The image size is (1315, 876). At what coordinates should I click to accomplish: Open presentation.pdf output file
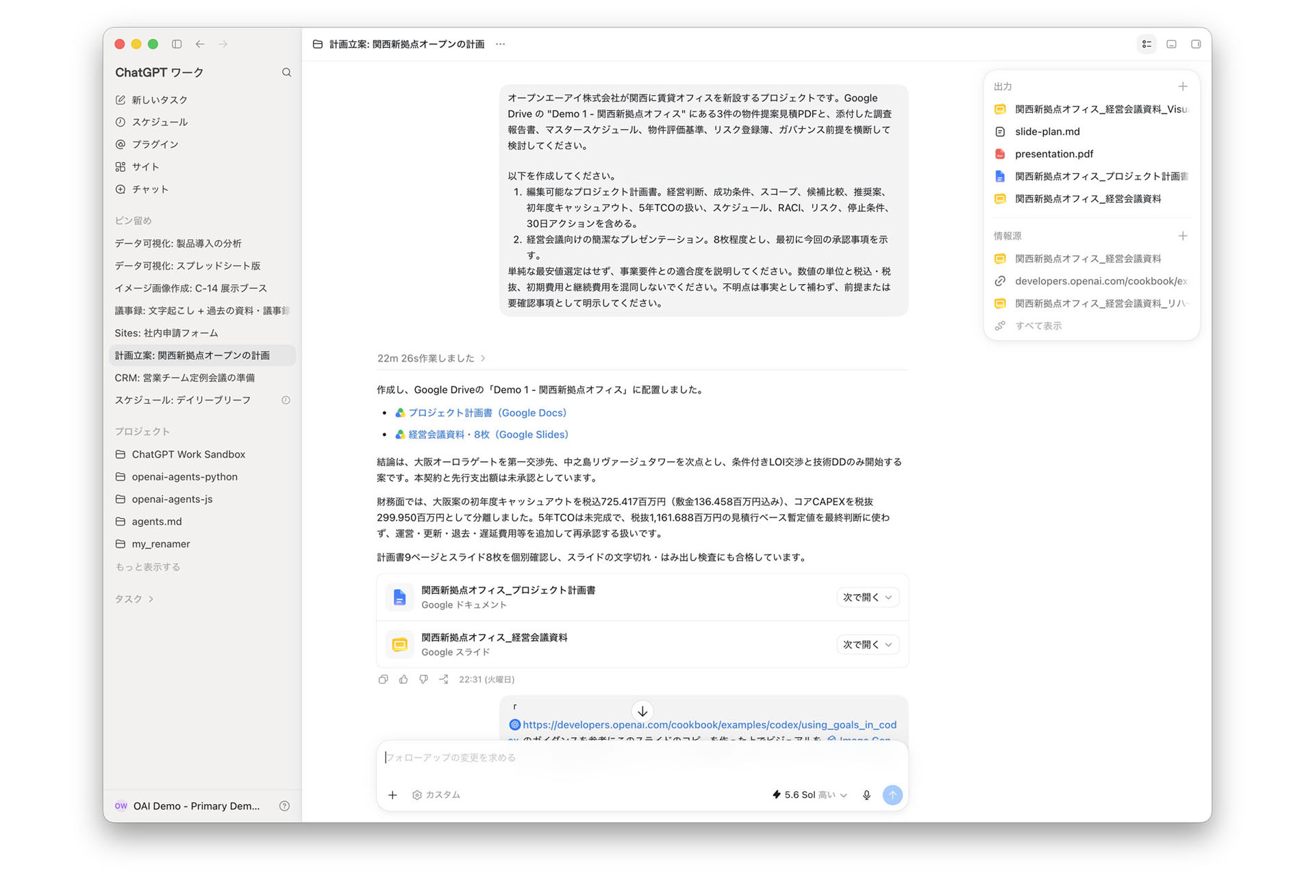click(1092, 154)
